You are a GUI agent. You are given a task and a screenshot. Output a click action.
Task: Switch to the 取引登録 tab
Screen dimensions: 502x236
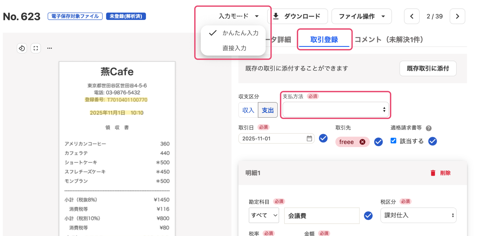coord(324,40)
